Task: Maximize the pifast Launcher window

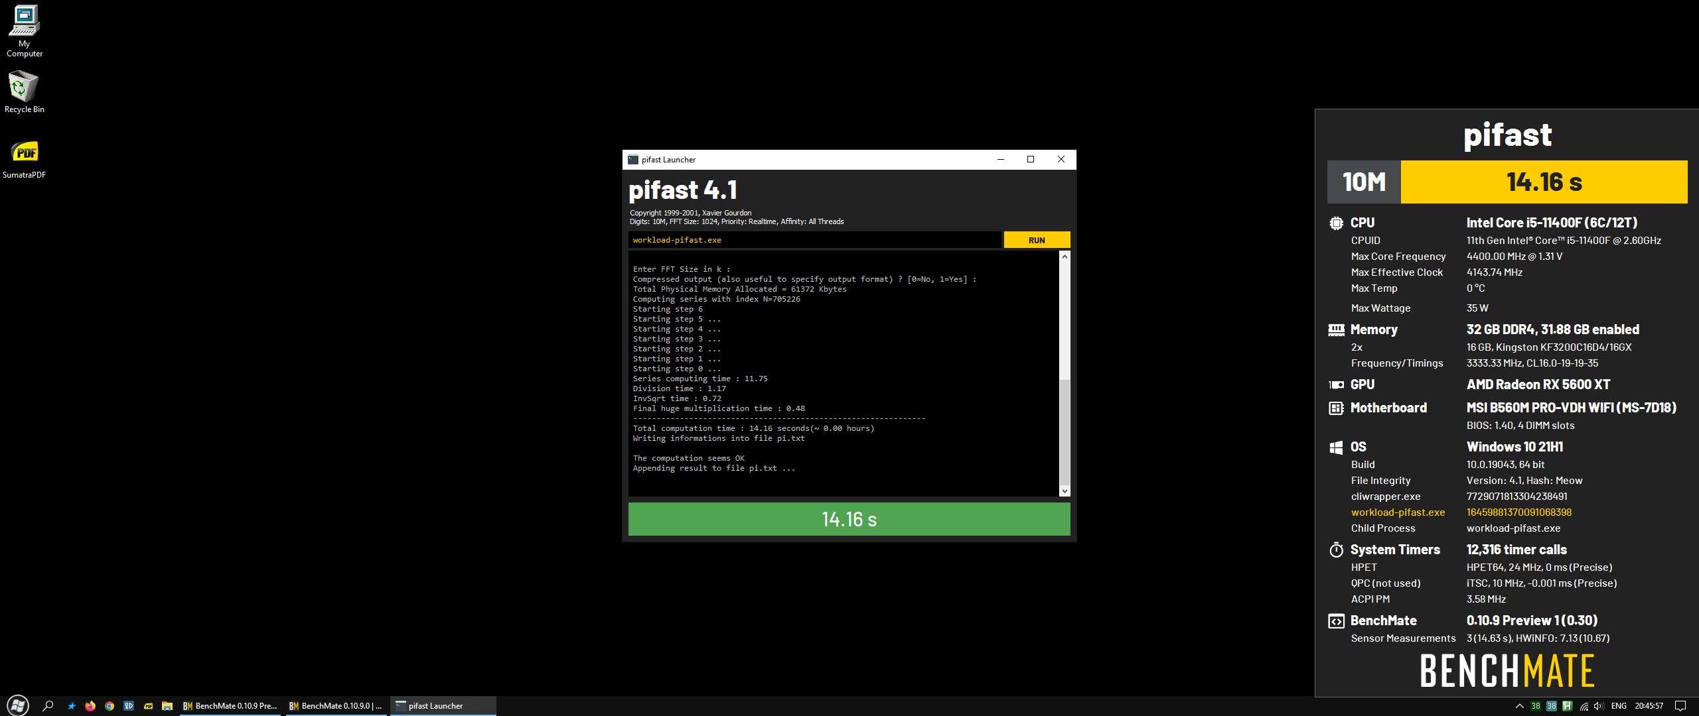Action: point(1031,159)
